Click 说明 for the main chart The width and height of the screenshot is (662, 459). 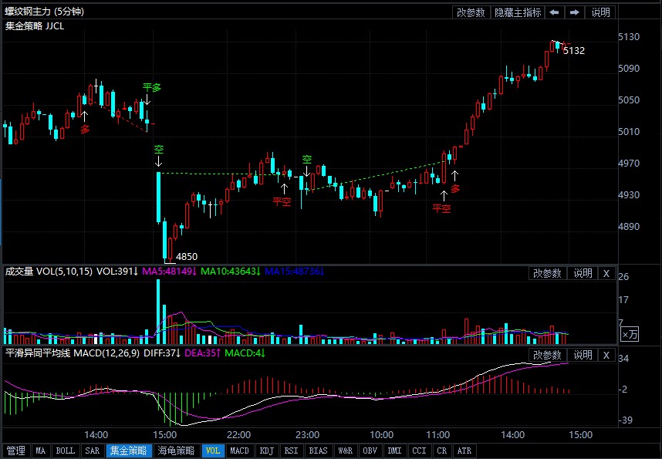click(x=600, y=12)
